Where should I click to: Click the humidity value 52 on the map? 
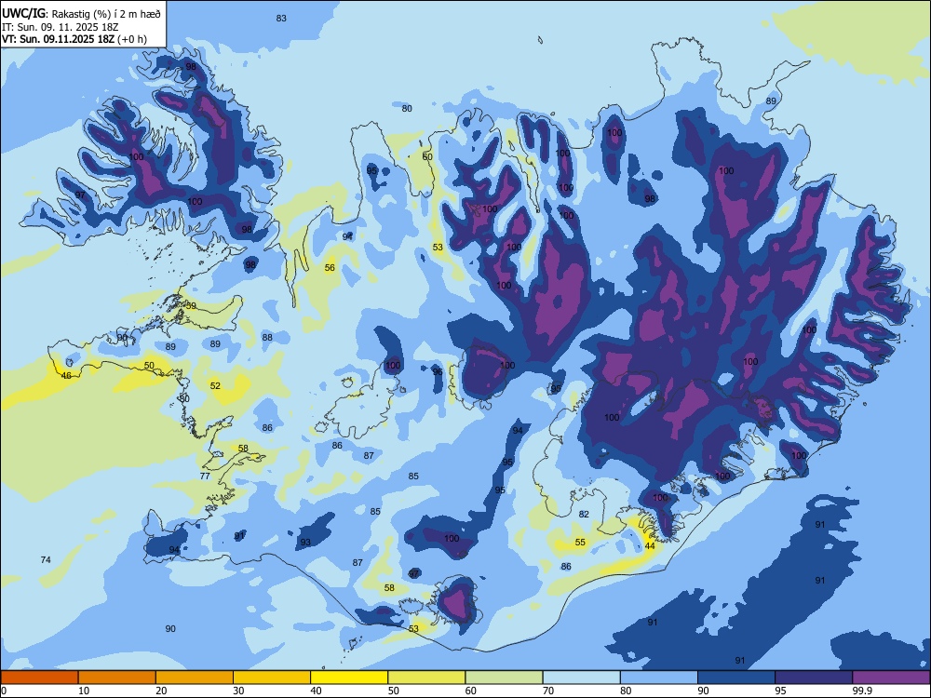tap(215, 386)
